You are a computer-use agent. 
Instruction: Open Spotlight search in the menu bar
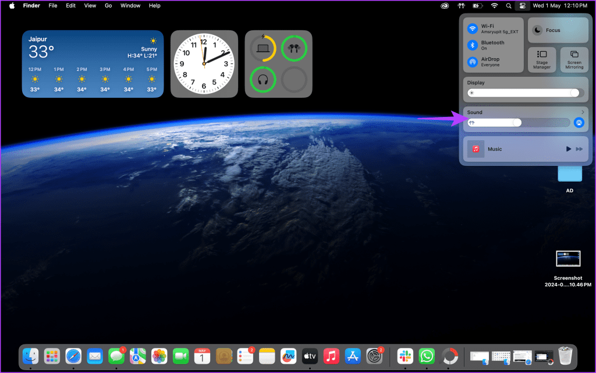point(509,6)
